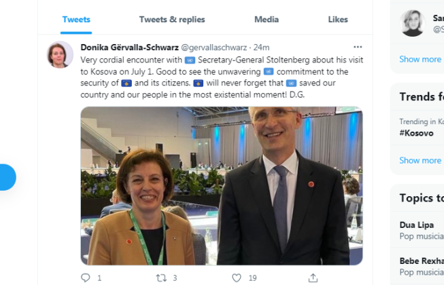Click the retweet icon under the tweet
This screenshot has height=285, width=444.
pos(161,278)
